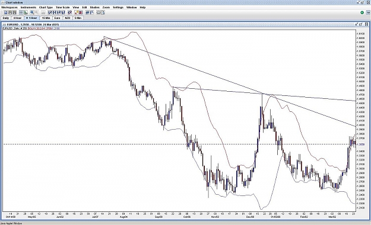Select the yellow pencil drawing tool icon
Viewport: 371px width, 225px height.
[x=77, y=12]
